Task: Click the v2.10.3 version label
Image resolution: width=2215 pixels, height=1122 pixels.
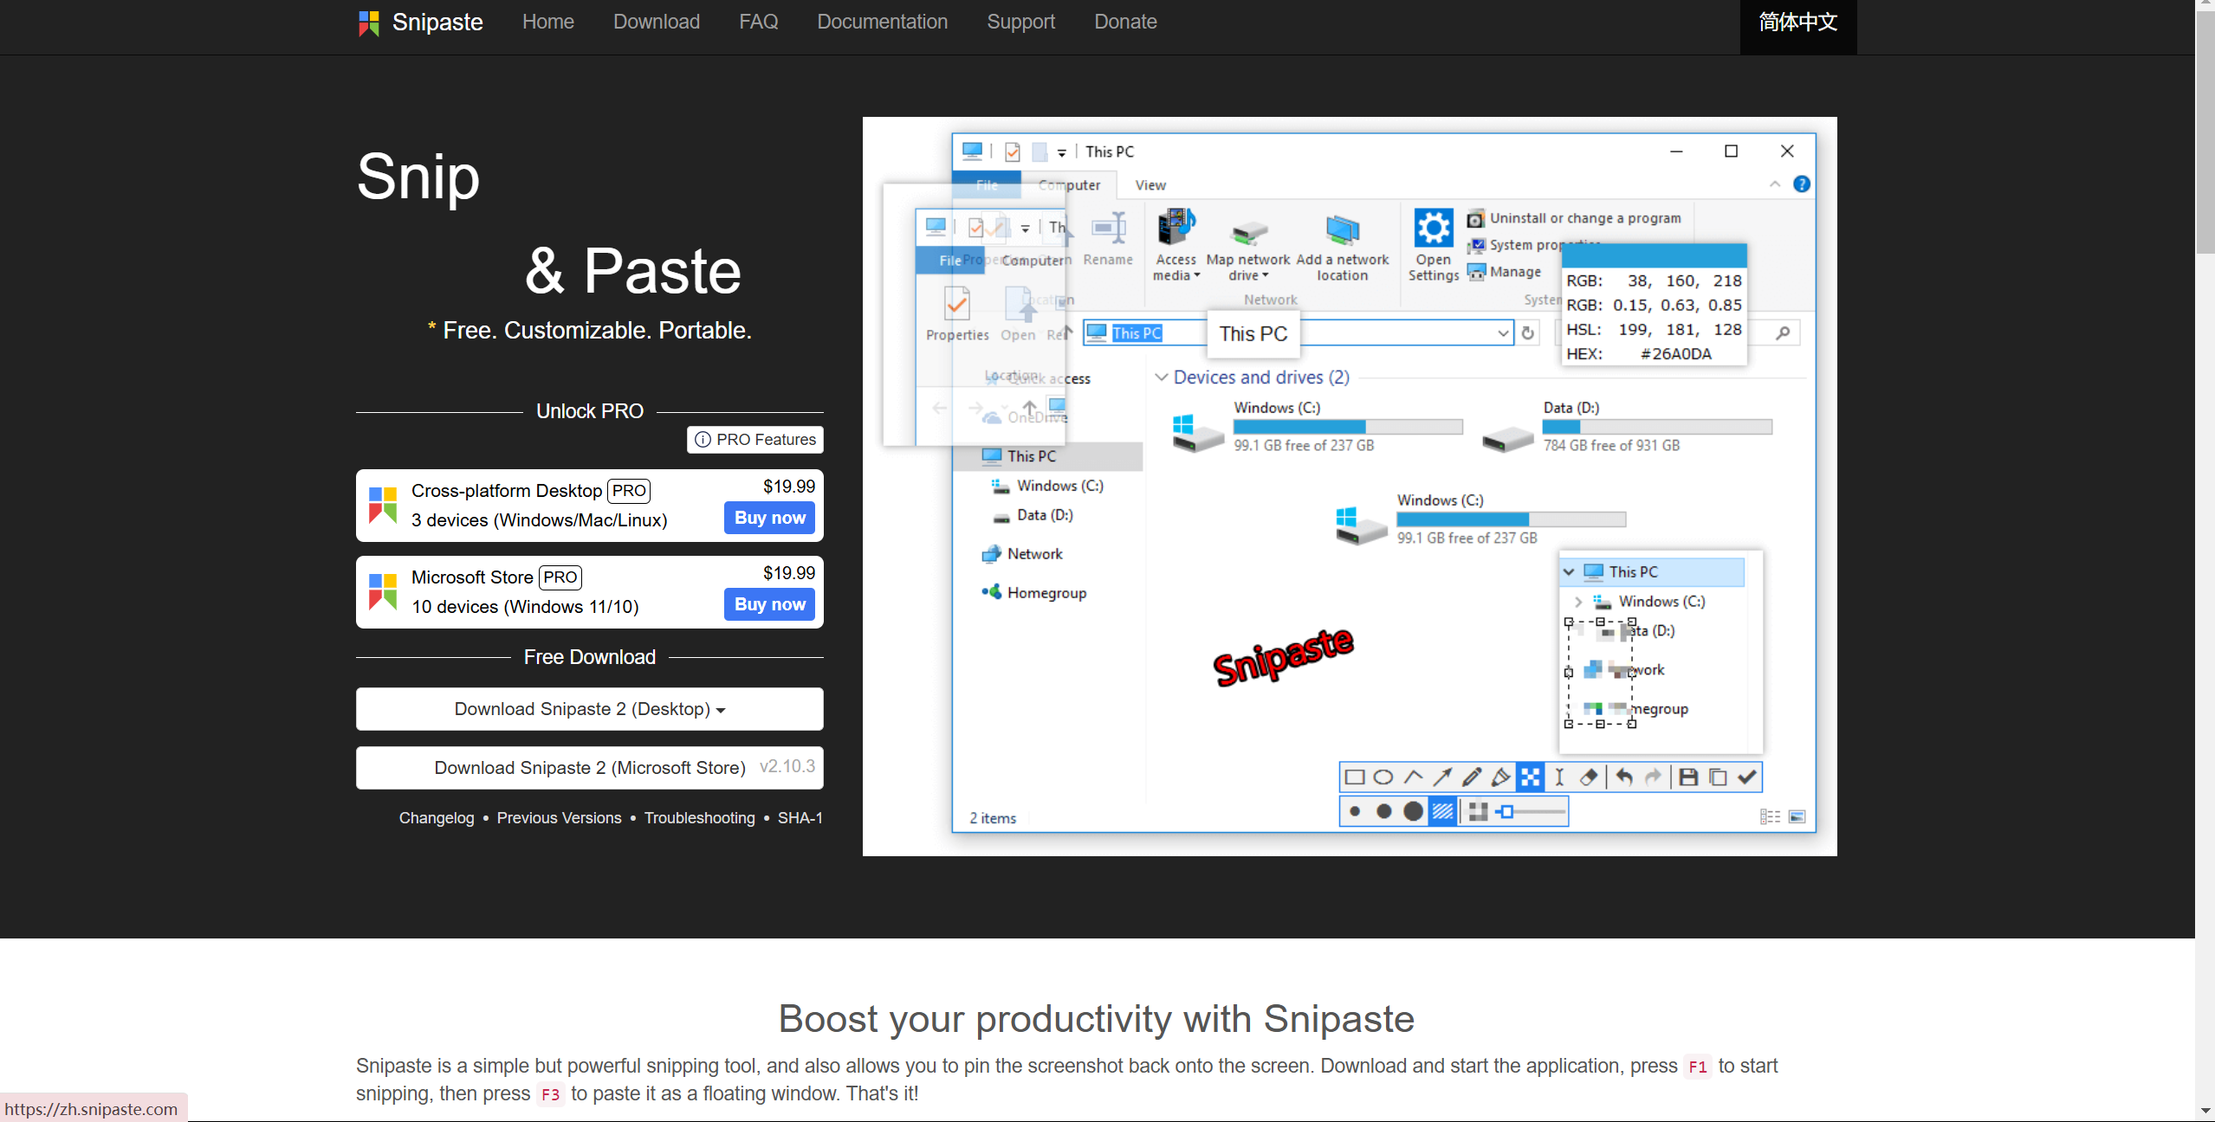Action: 787,767
